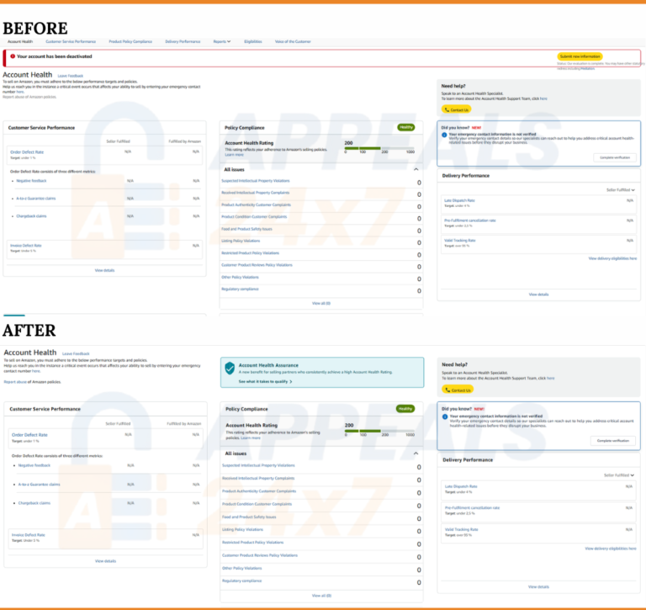Click the Account Health Assurance heading
Image resolution: width=646 pixels, height=610 pixels.
click(268, 365)
